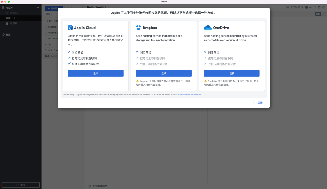
Task: Click the 'Dropbox' card title
Action: (x=150, y=28)
